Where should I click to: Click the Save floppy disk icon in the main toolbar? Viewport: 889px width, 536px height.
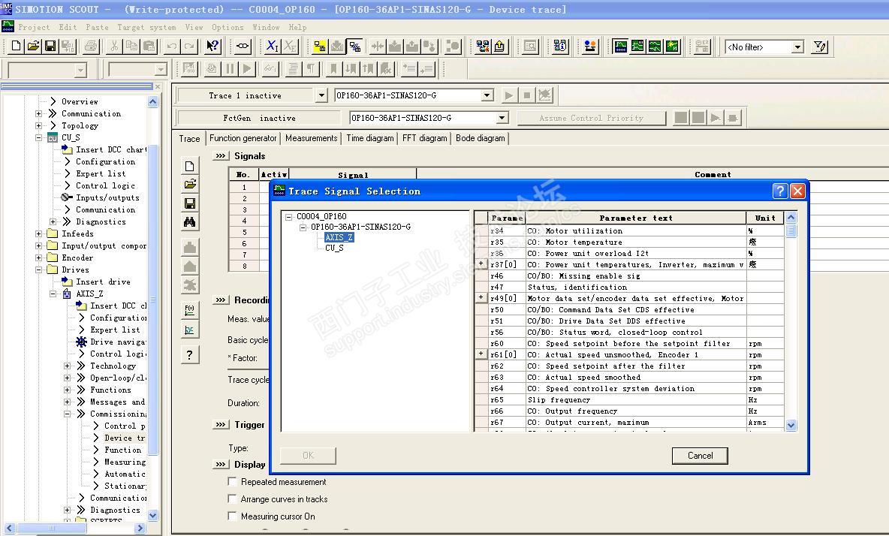[x=50, y=46]
